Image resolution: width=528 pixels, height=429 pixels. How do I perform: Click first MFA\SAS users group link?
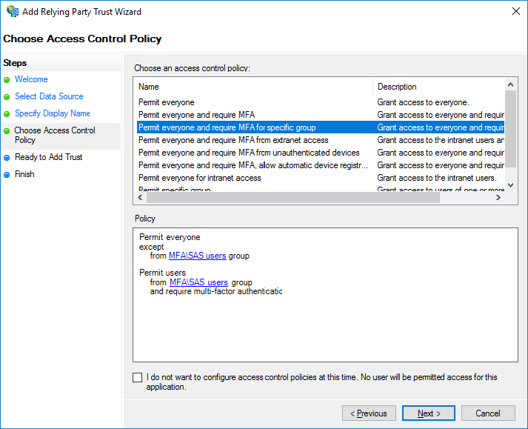[198, 256]
